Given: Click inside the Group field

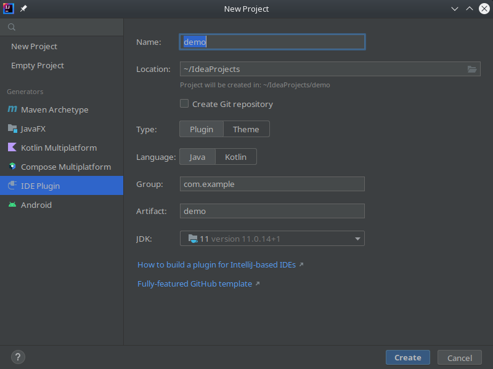Looking at the screenshot, I should (271, 184).
